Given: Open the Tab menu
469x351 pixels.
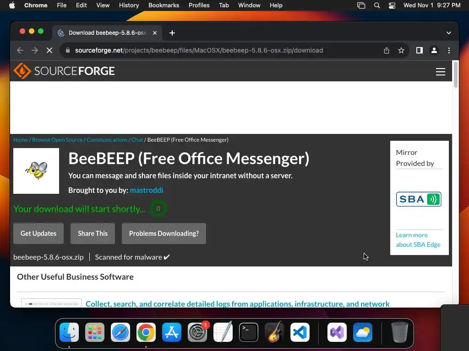Looking at the screenshot, I should (224, 5).
